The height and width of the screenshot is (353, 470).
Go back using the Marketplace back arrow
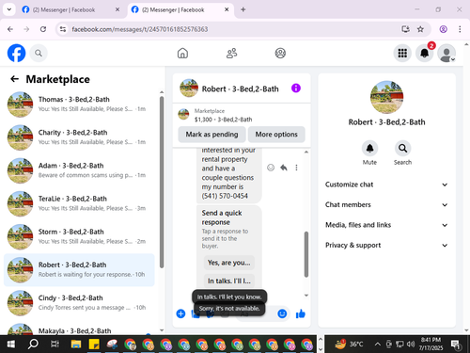(x=15, y=79)
